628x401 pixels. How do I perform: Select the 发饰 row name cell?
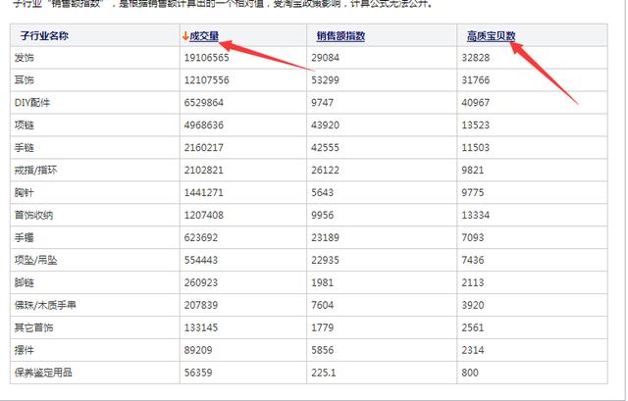(25, 59)
